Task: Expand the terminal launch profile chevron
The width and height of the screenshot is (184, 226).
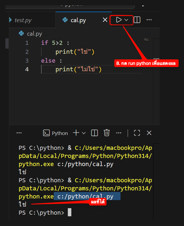Action: click(83, 133)
